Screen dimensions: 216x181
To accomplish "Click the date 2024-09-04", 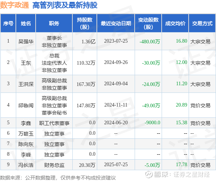I will 116,83.
